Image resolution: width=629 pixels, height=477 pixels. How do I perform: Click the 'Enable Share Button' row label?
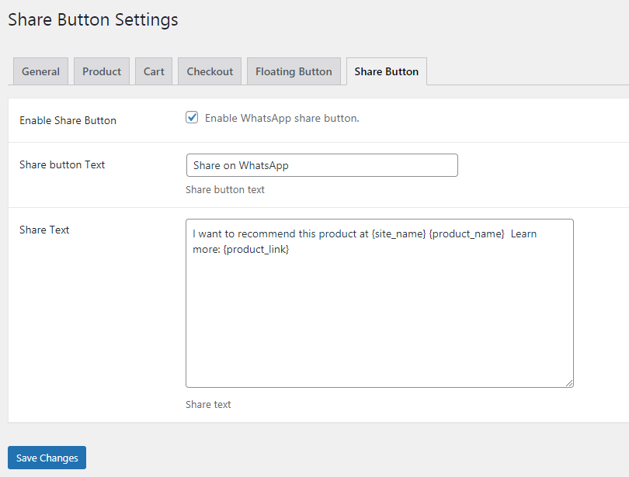coord(68,120)
